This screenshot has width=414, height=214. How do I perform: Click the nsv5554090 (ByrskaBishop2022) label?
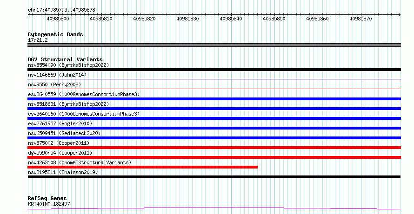click(x=68, y=65)
